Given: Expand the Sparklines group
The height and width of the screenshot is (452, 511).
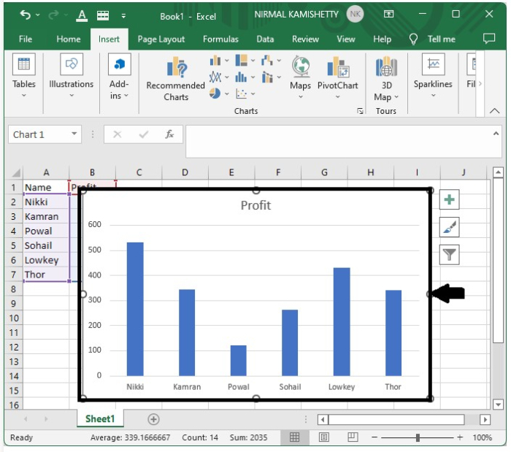Looking at the screenshot, I should click(x=433, y=76).
